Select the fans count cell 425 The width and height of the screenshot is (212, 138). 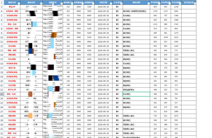pyautogui.click(x=68, y=11)
